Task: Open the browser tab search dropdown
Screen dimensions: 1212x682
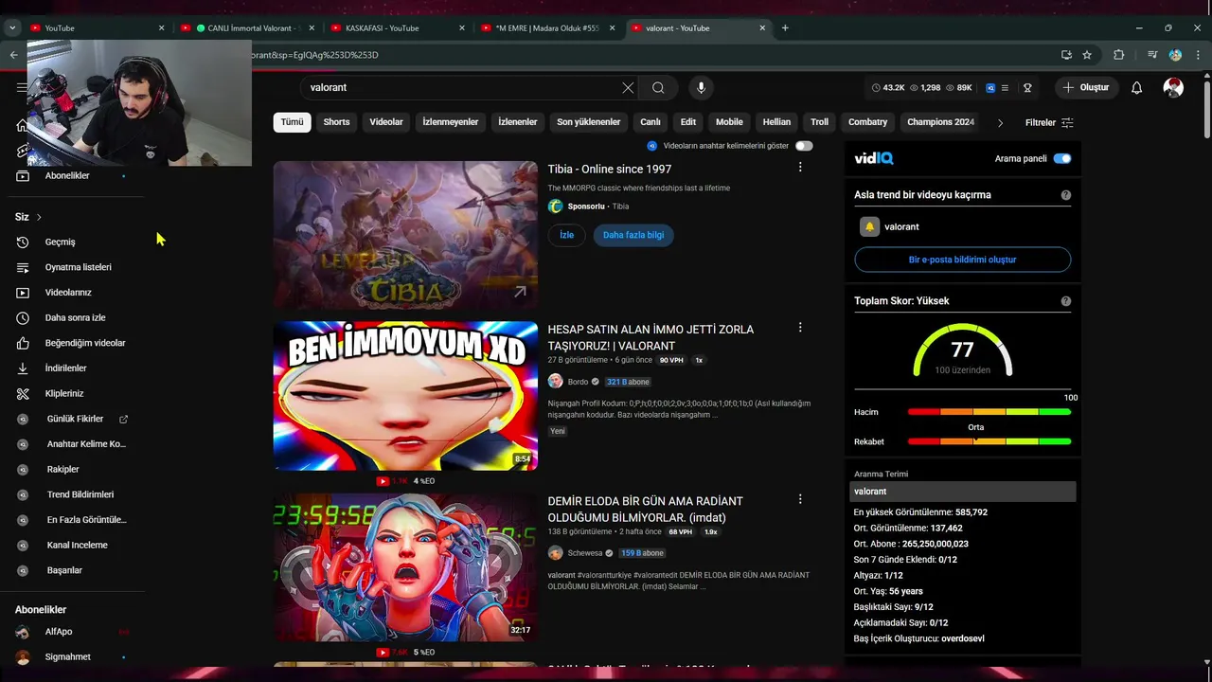Action: coord(12,27)
